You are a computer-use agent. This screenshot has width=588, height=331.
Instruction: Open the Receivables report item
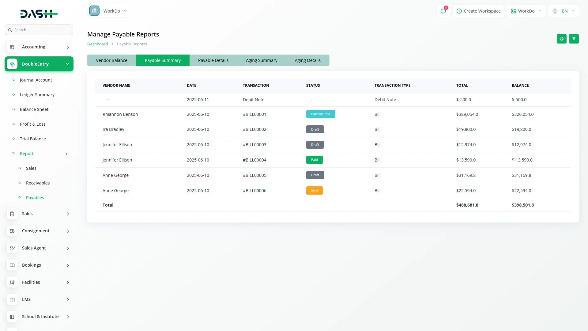(38, 183)
